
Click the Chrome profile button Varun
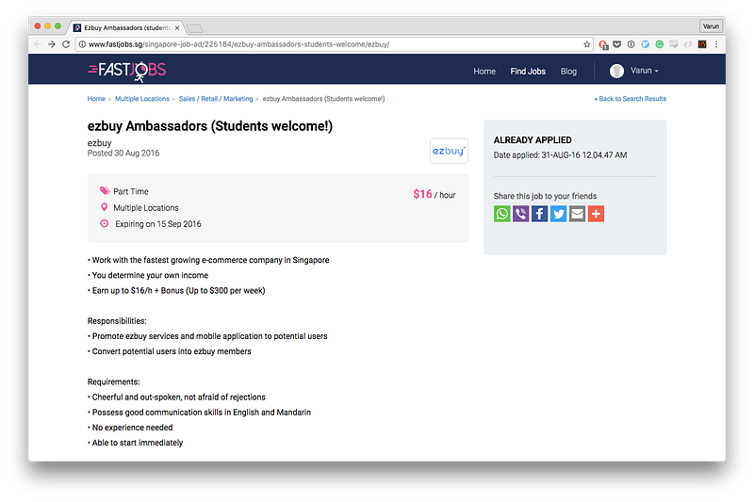click(711, 26)
